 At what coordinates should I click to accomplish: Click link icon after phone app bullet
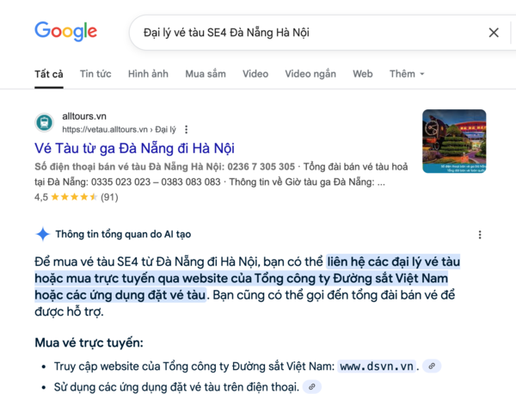(311, 386)
